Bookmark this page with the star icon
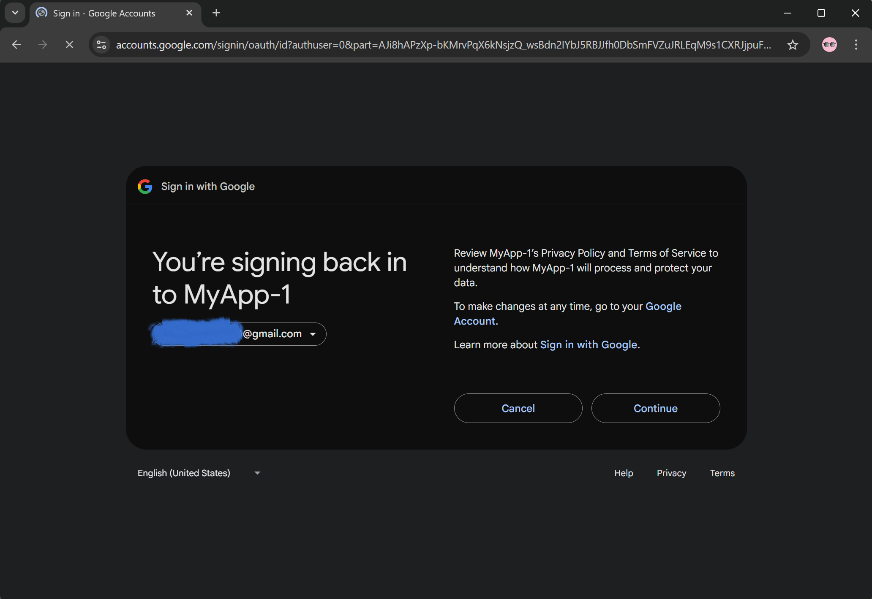The height and width of the screenshot is (599, 872). [x=793, y=45]
